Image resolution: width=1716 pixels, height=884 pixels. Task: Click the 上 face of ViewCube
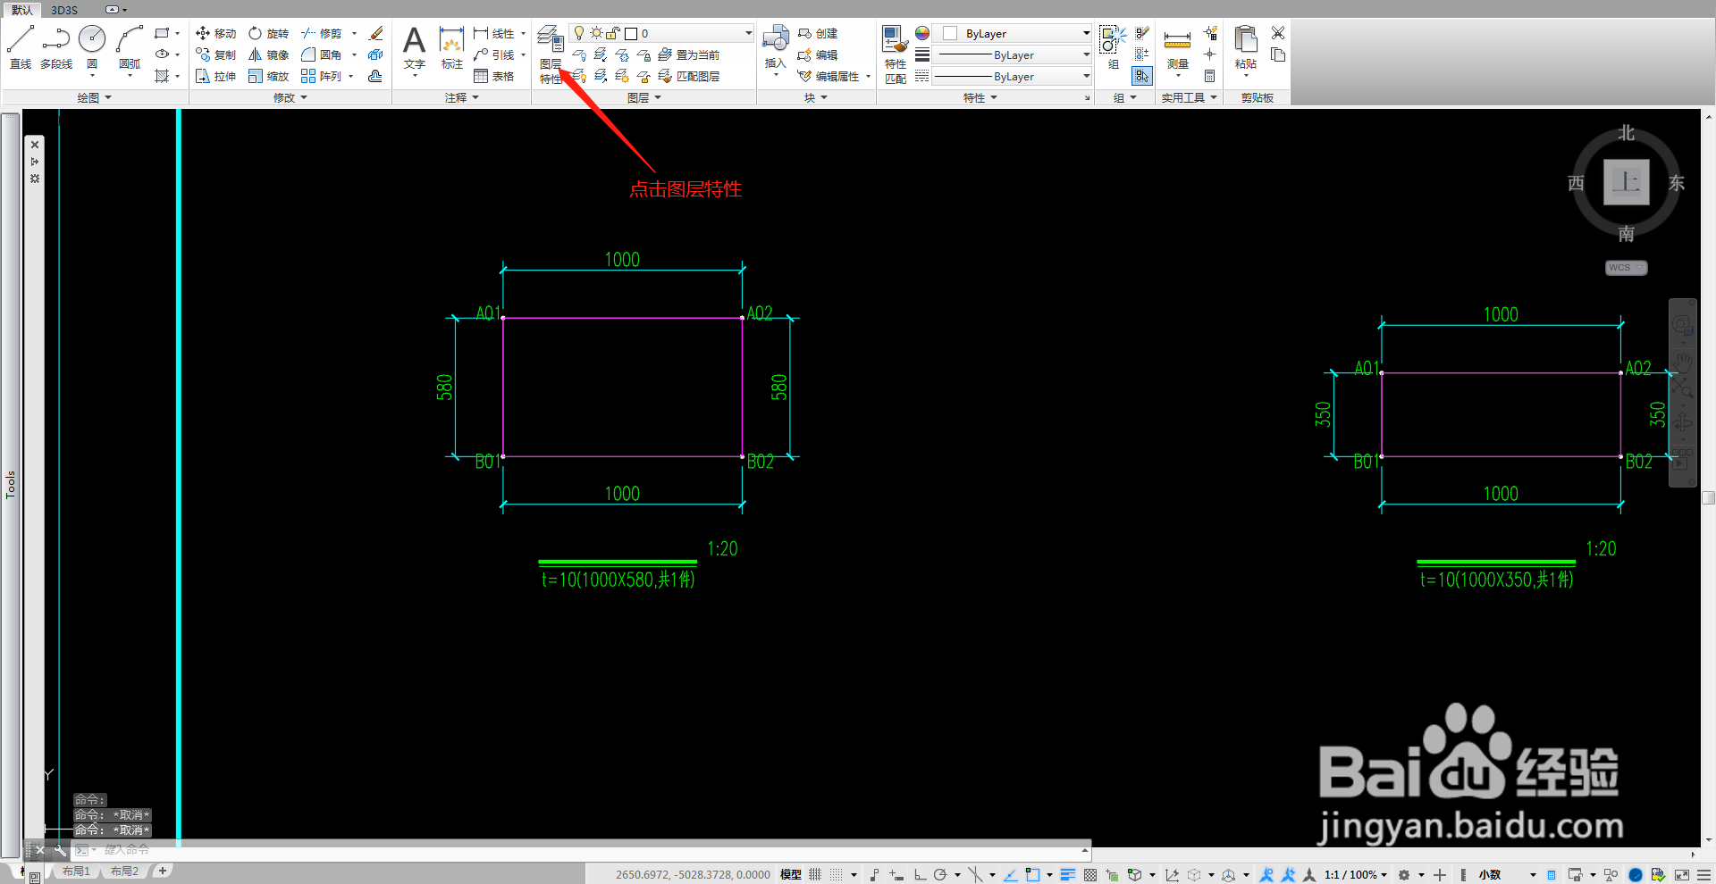1626,182
